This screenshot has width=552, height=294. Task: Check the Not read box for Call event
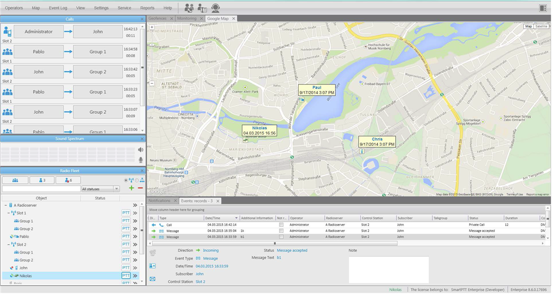282,225
